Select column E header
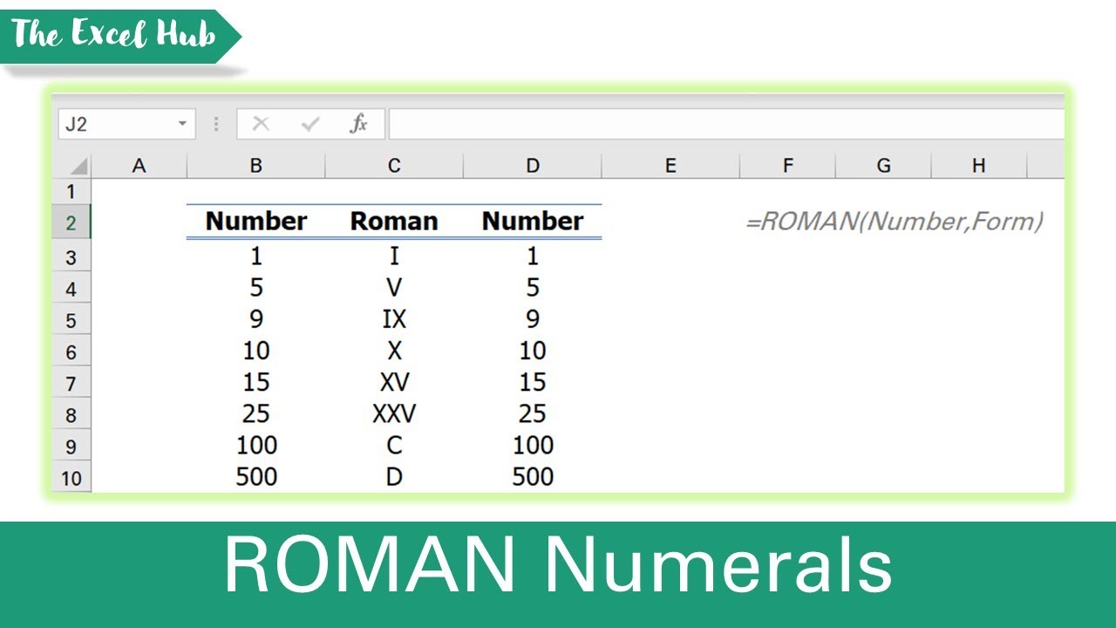 click(670, 166)
